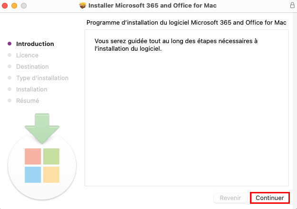This screenshot has height=209, width=297.
Task: Click the package box icon in title
Action: coord(83,6)
